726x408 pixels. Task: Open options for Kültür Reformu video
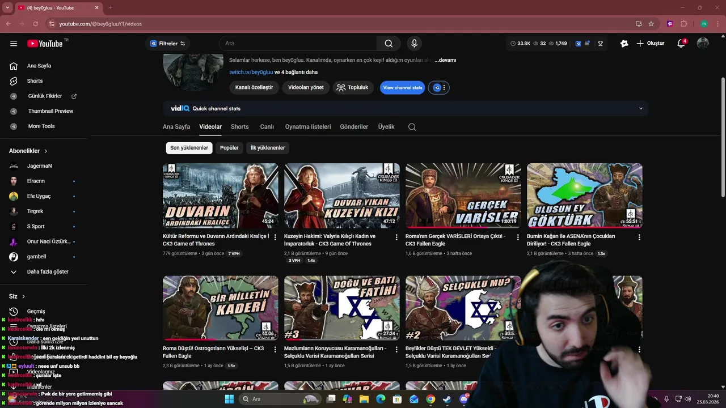click(275, 237)
